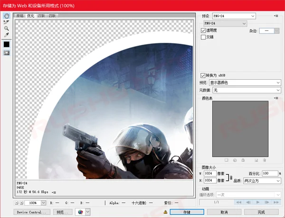This screenshot has height=218, width=285.
Task: Click the Device Central button
Action: [32, 212]
